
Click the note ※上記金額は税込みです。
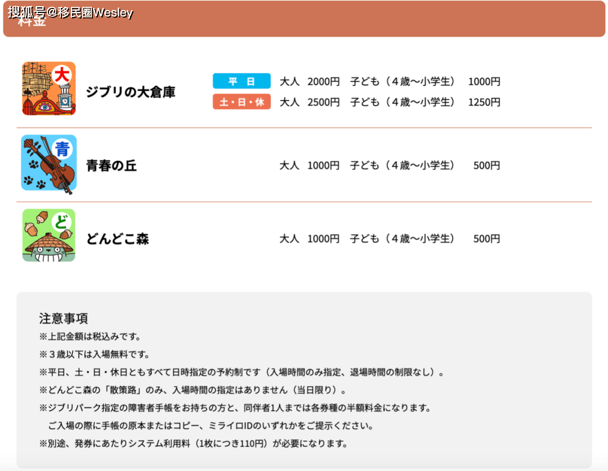(x=90, y=337)
